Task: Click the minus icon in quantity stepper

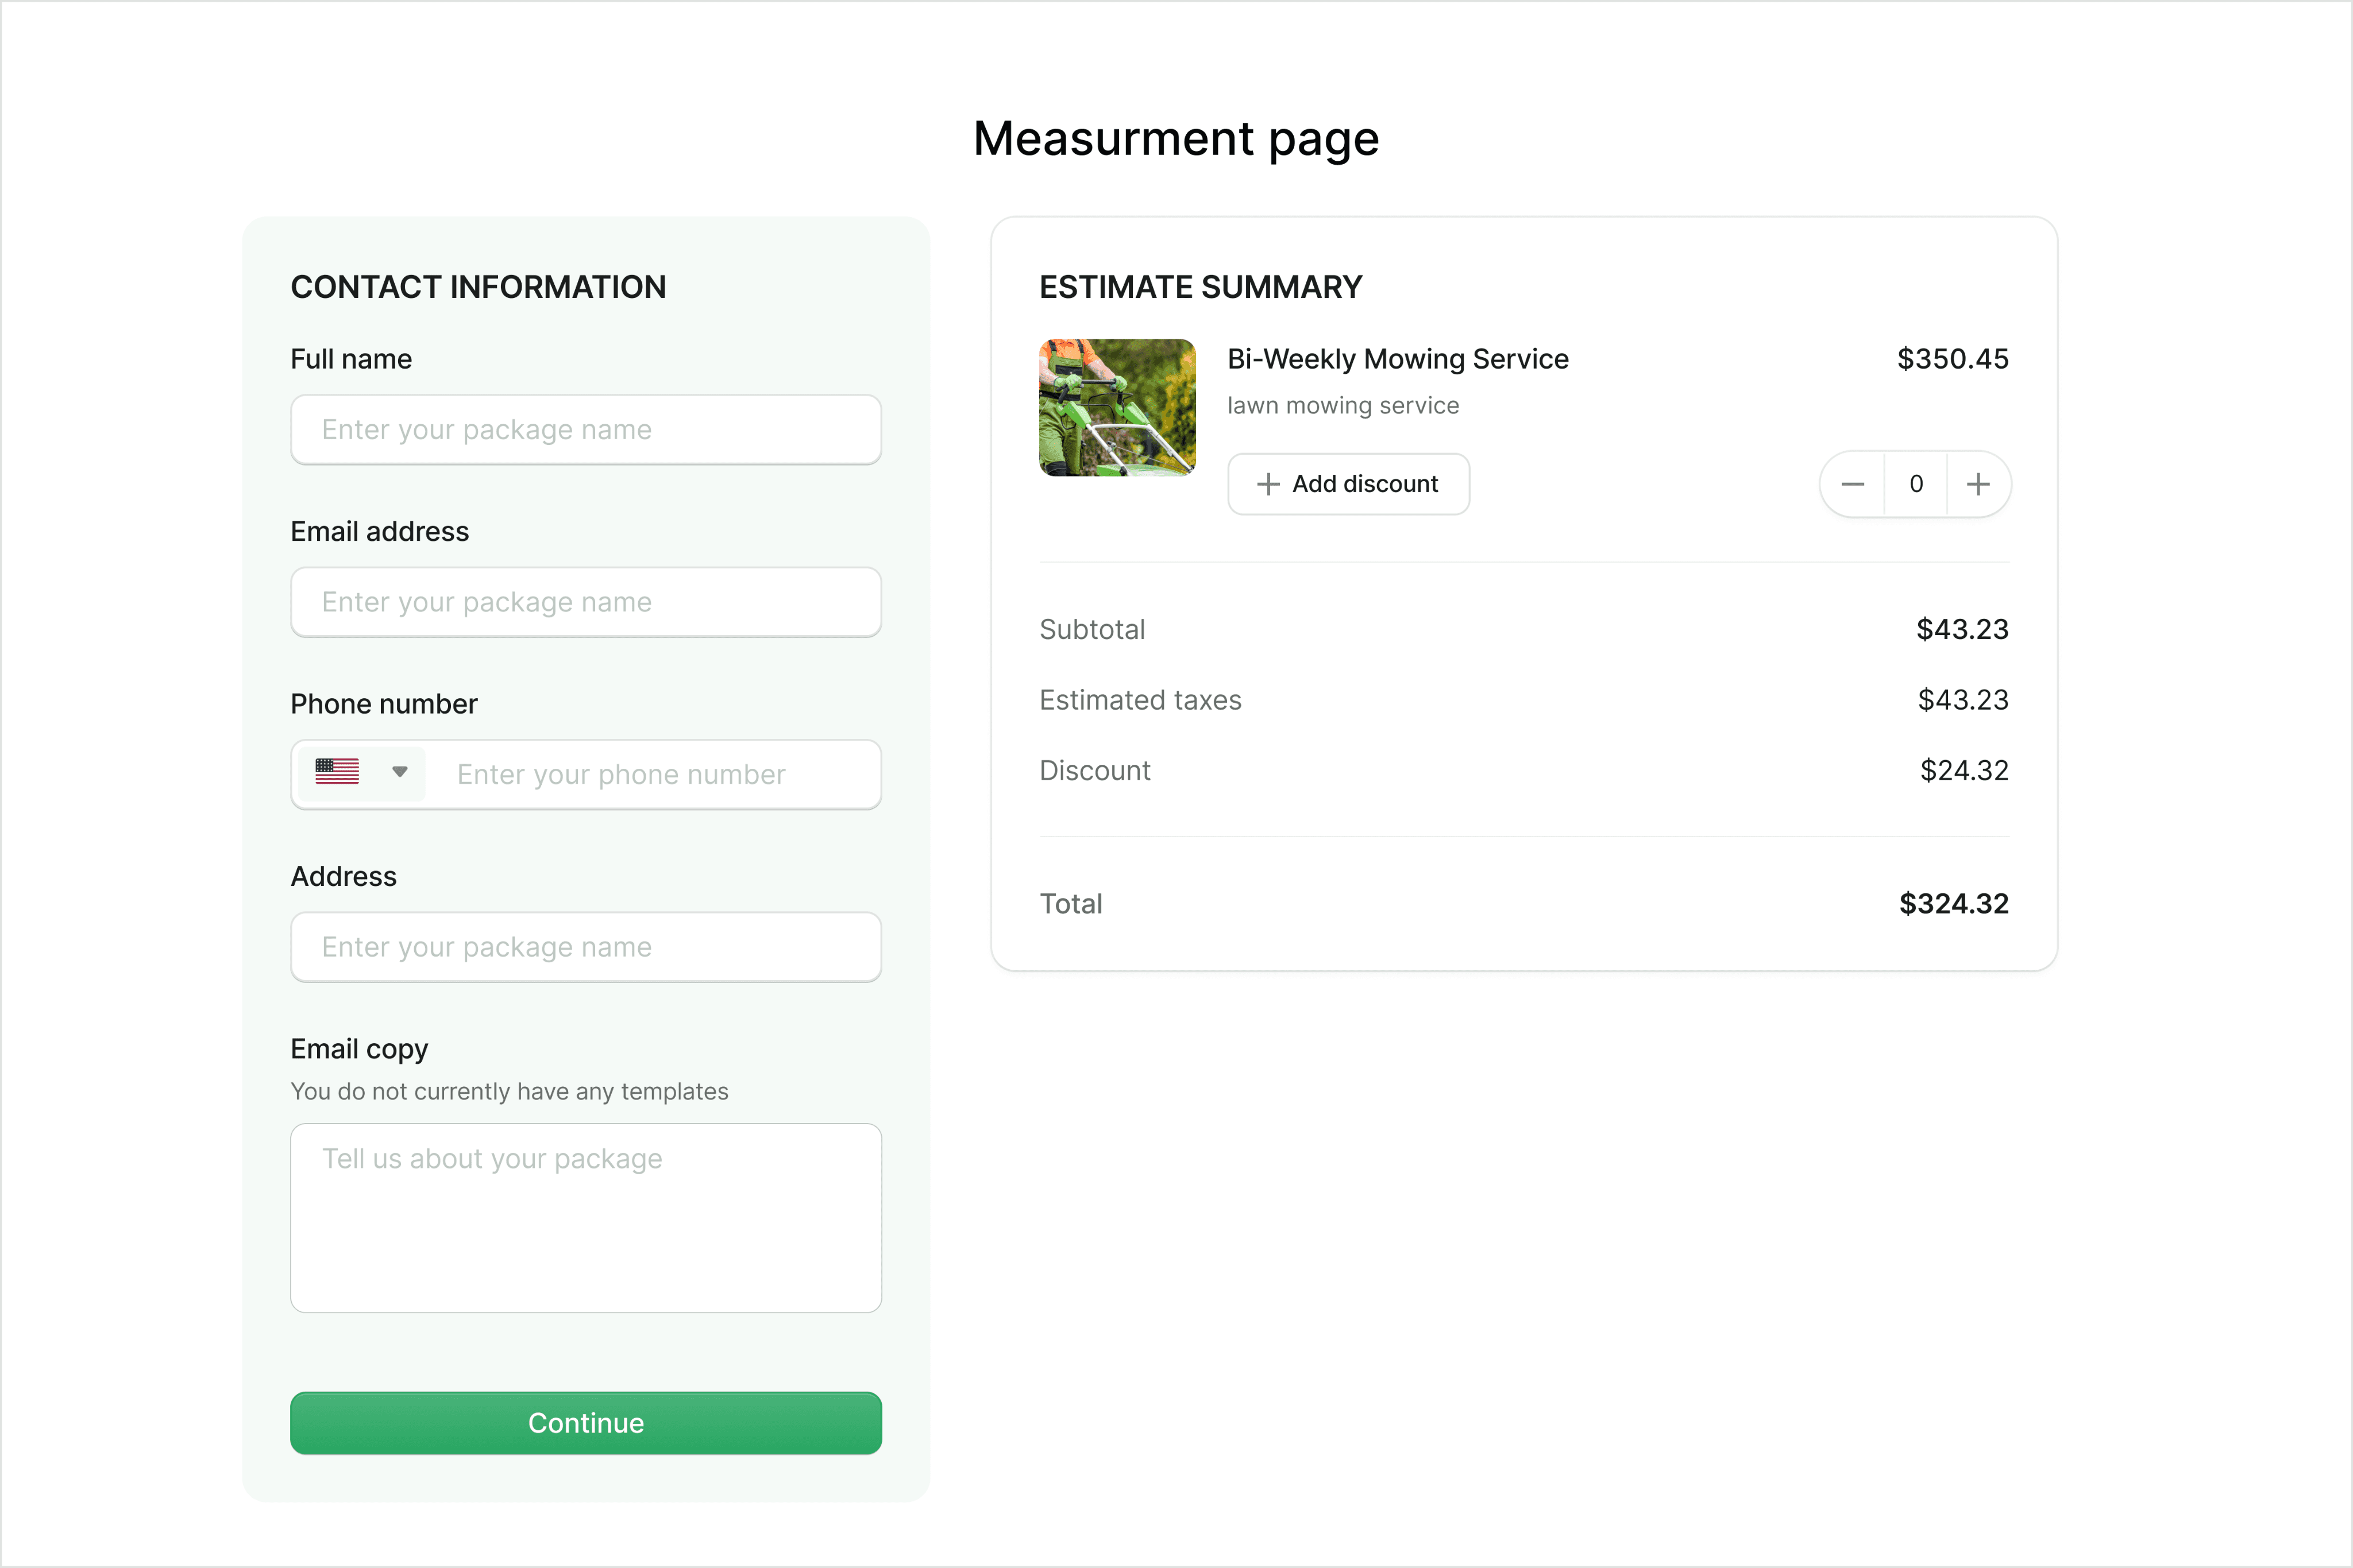Action: pos(1852,484)
